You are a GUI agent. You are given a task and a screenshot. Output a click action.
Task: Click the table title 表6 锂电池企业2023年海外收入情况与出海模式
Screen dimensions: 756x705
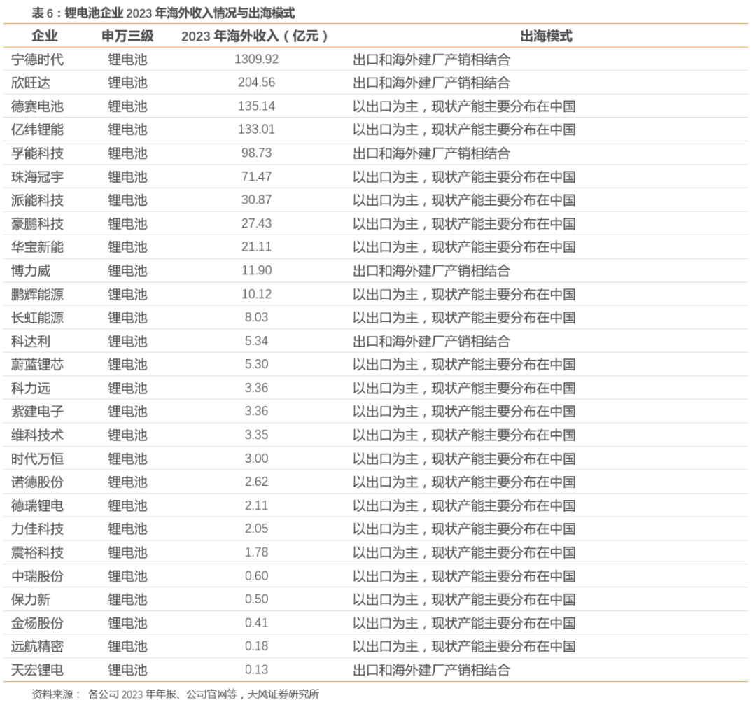pos(163,13)
